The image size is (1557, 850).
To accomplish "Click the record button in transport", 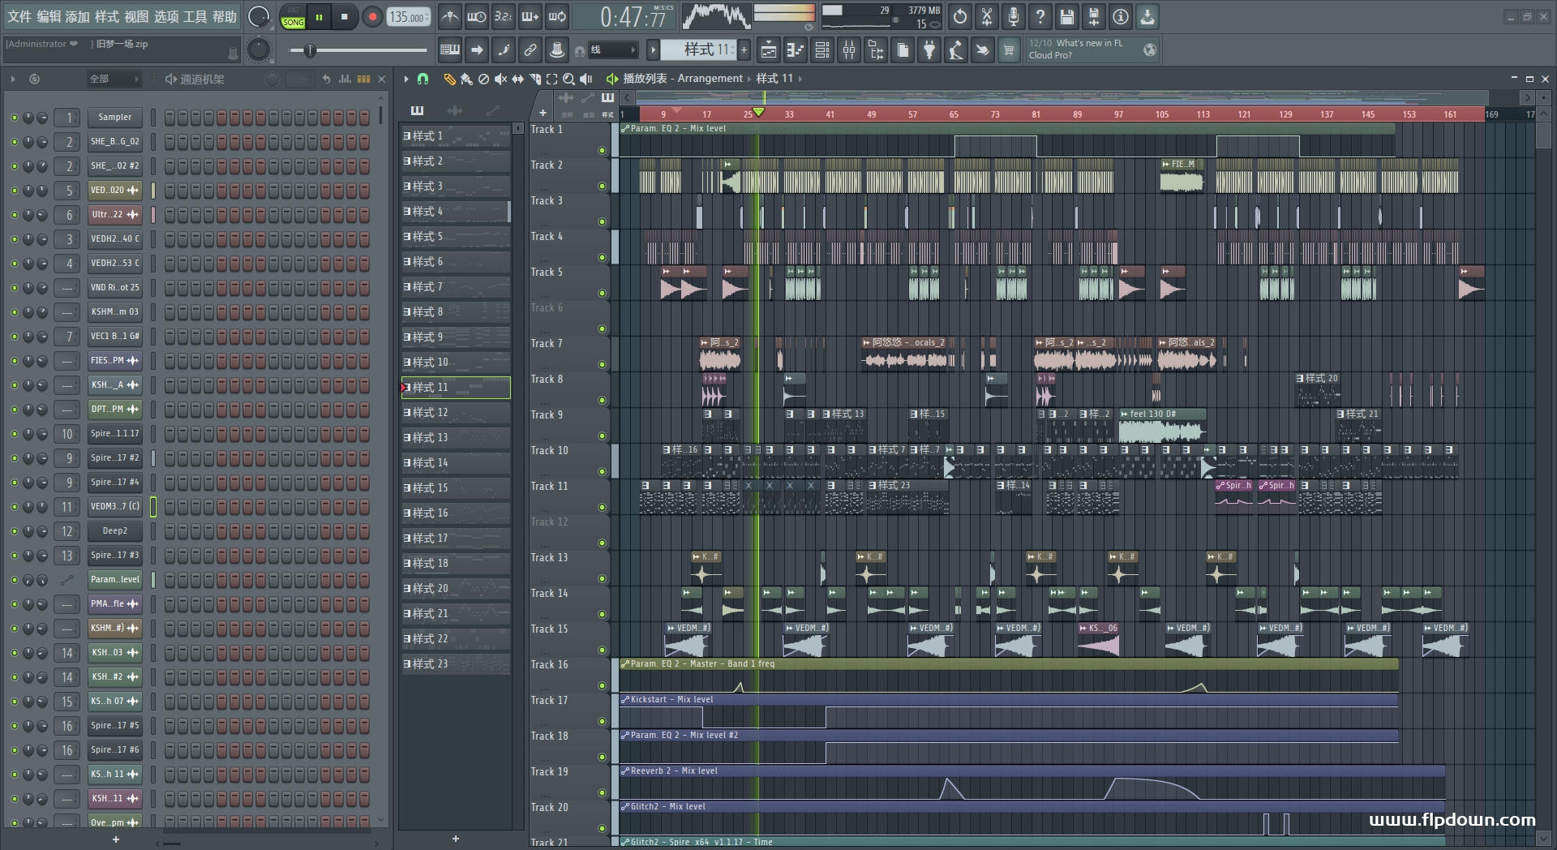I will point(372,17).
